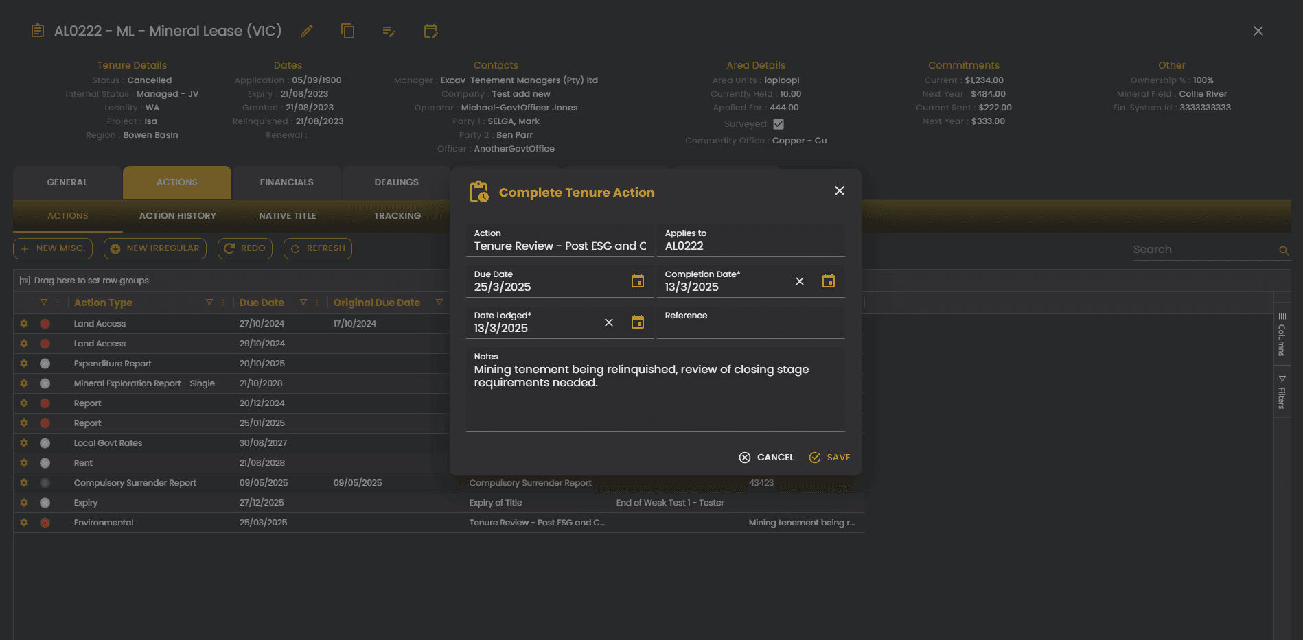This screenshot has width=1303, height=640.
Task: Open gear menu for Local Govt Rates row
Action: click(x=24, y=443)
